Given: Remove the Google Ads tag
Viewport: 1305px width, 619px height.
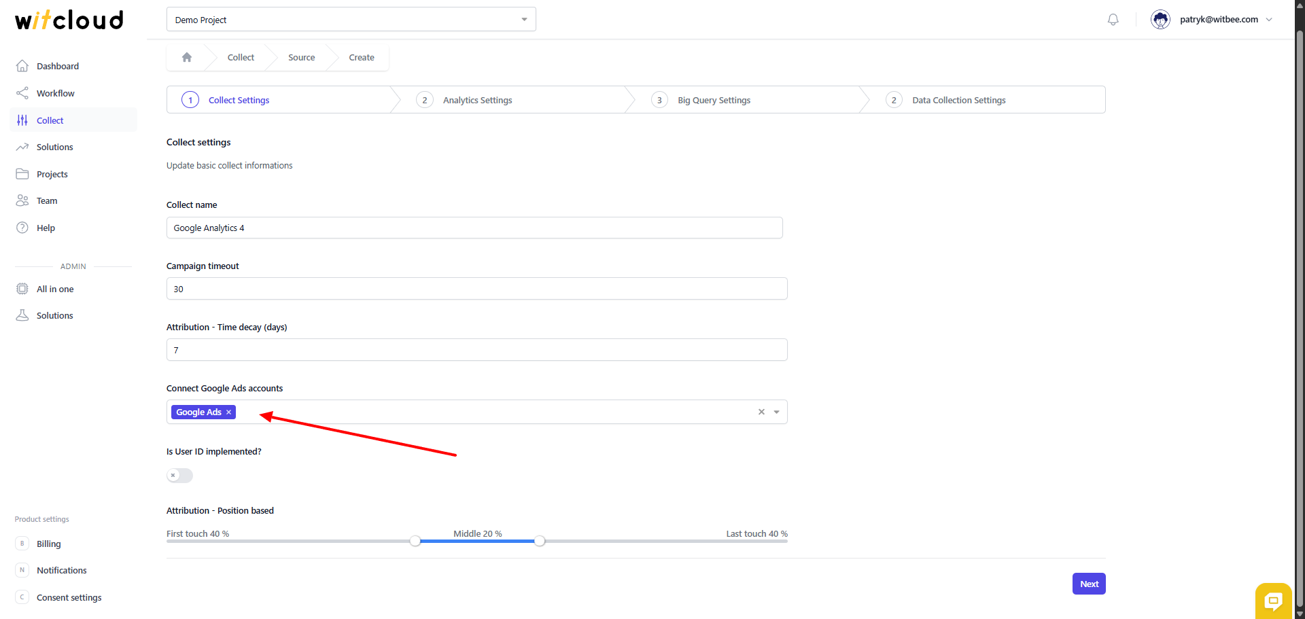Looking at the screenshot, I should 229,412.
